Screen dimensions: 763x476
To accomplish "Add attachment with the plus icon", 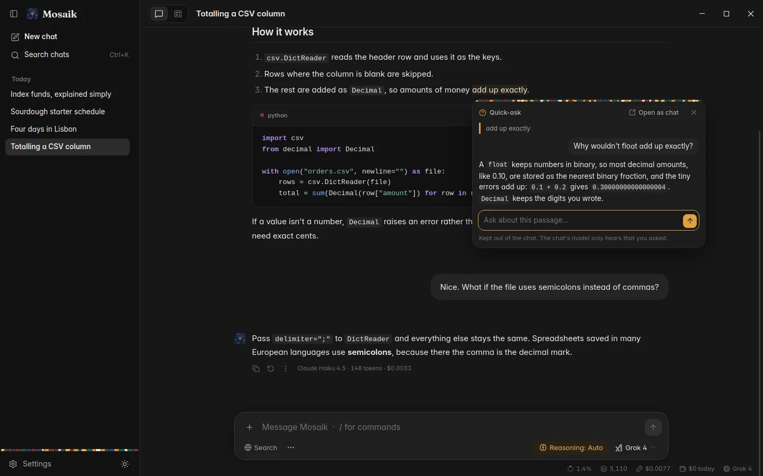I will pos(250,427).
